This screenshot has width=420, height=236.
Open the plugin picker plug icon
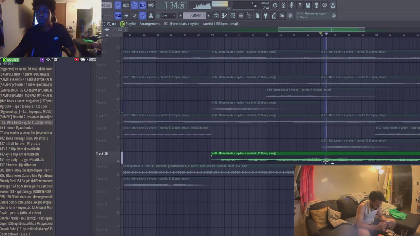pos(266,15)
